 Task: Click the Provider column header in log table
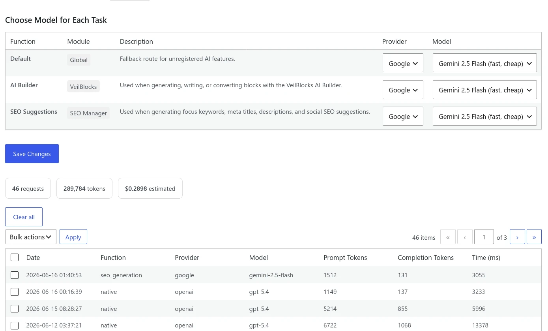pyautogui.click(x=187, y=258)
